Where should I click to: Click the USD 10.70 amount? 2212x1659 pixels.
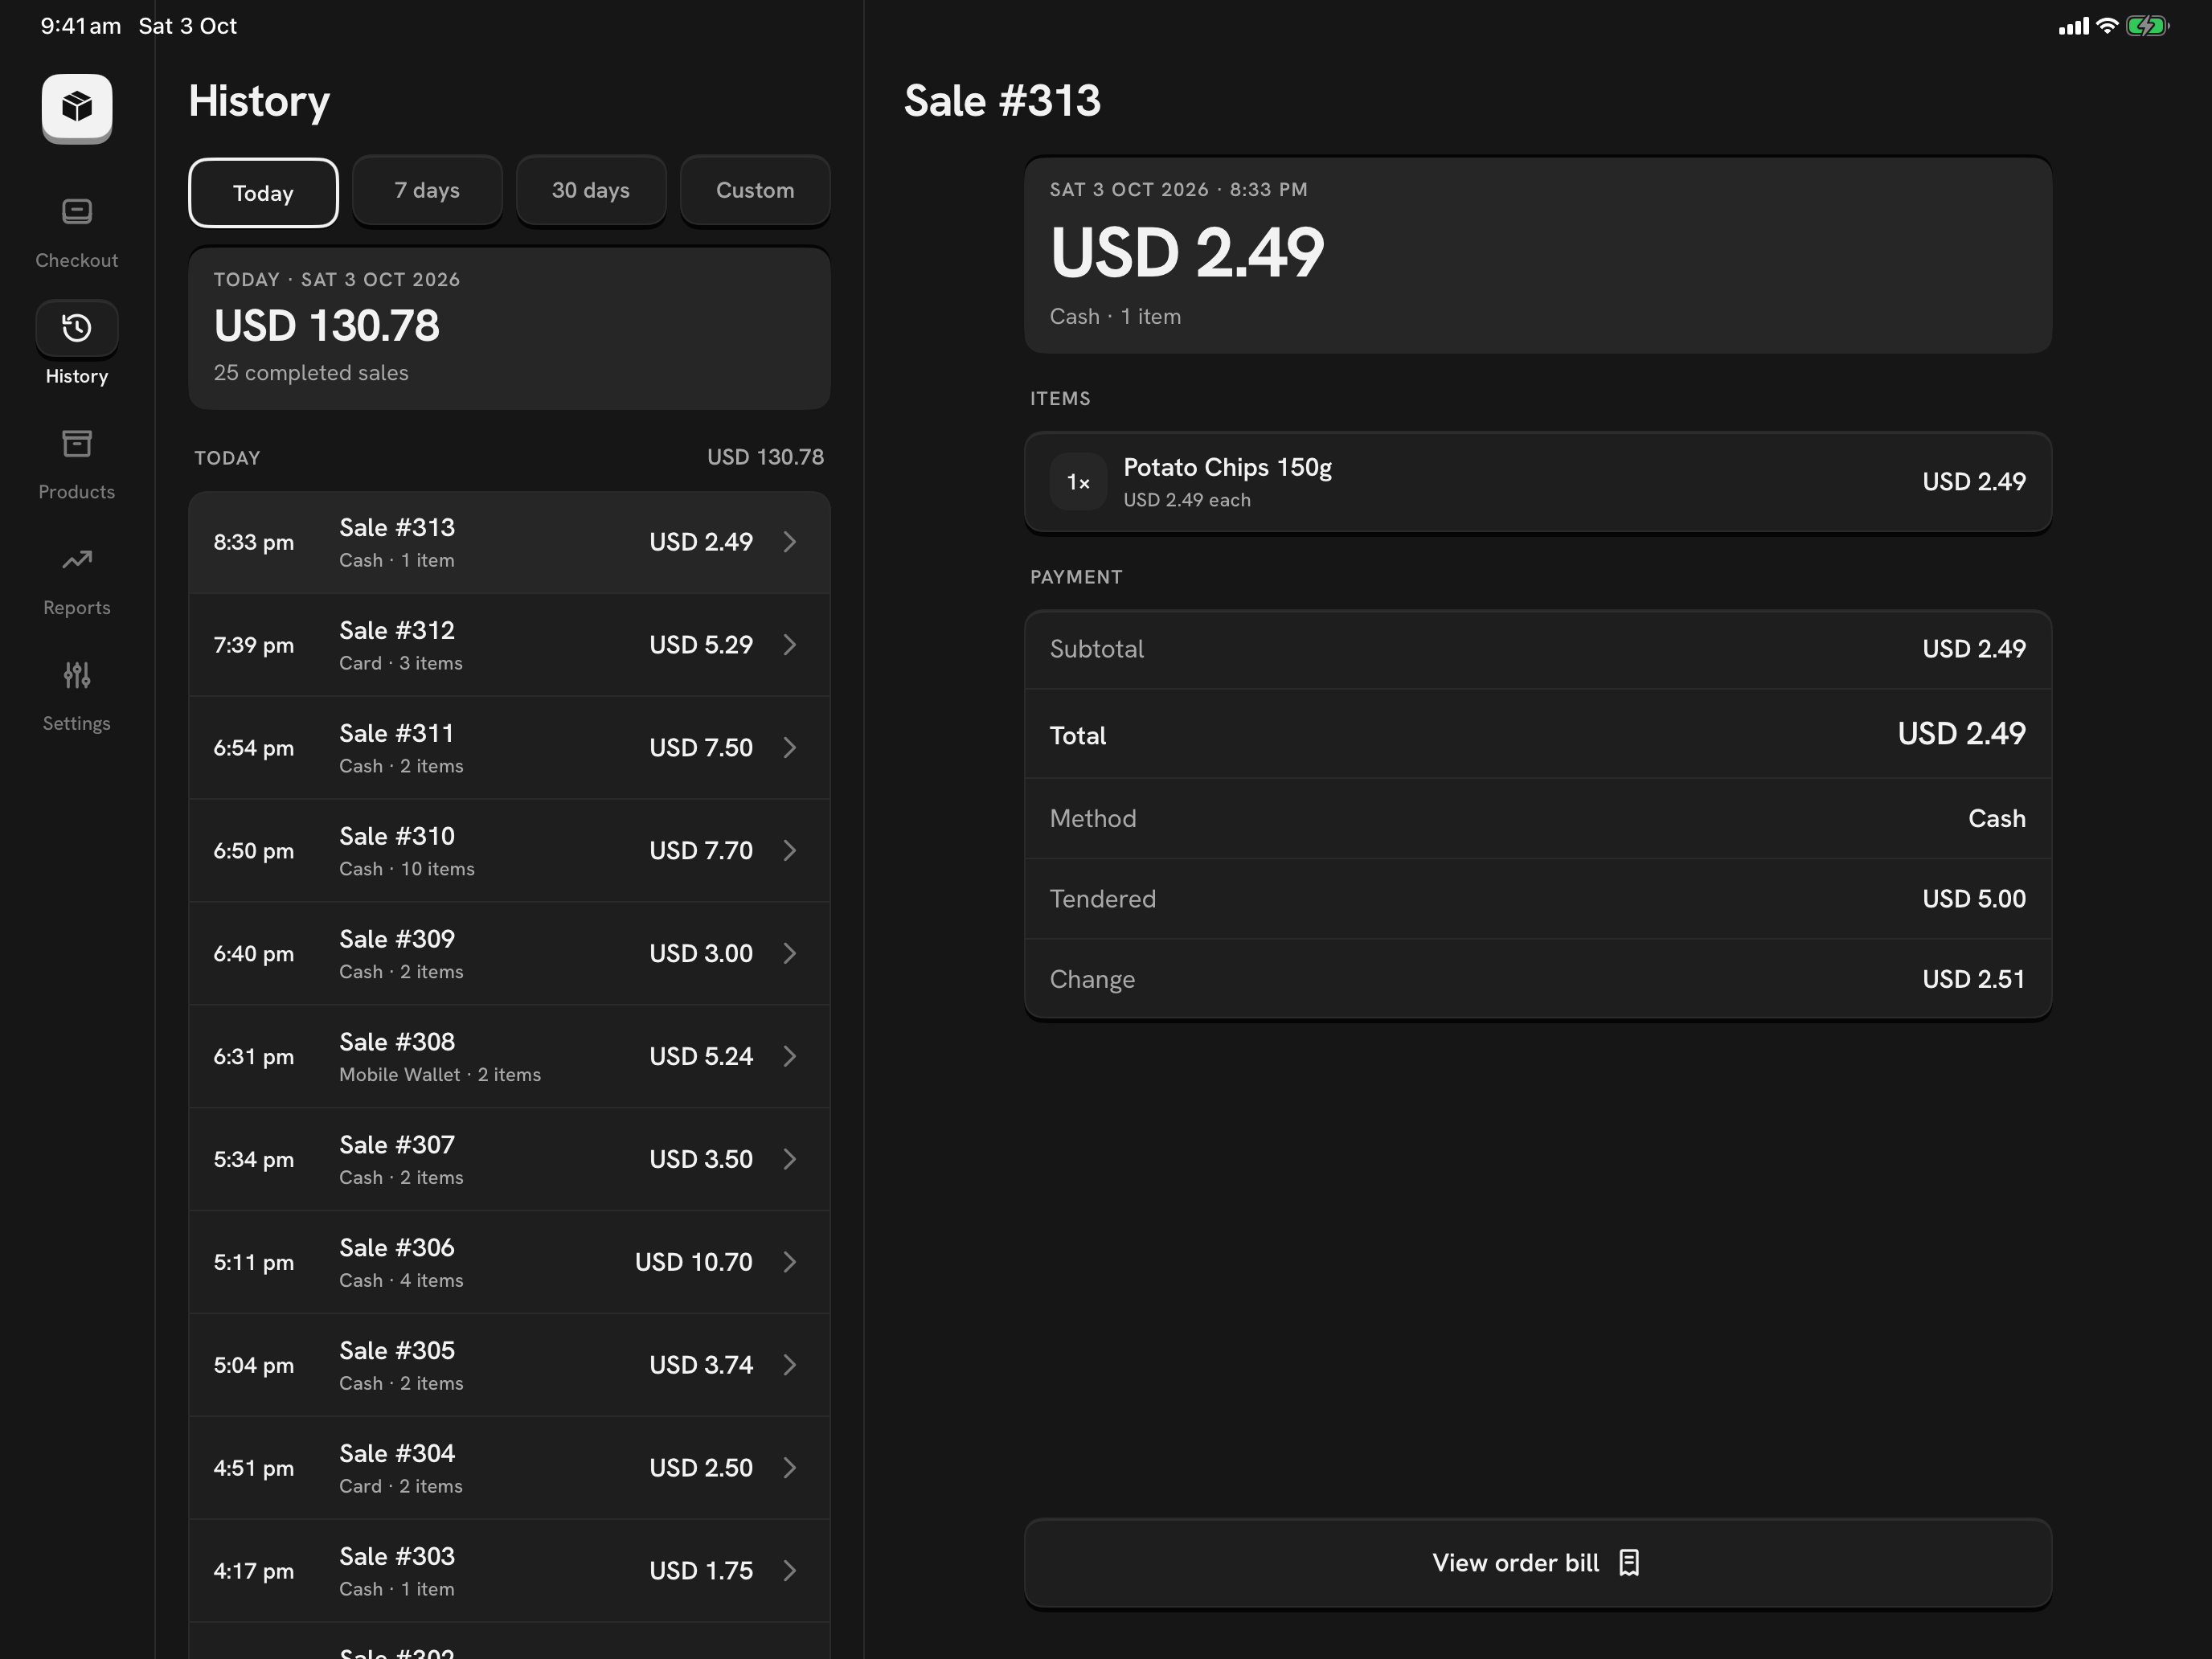click(x=694, y=1263)
